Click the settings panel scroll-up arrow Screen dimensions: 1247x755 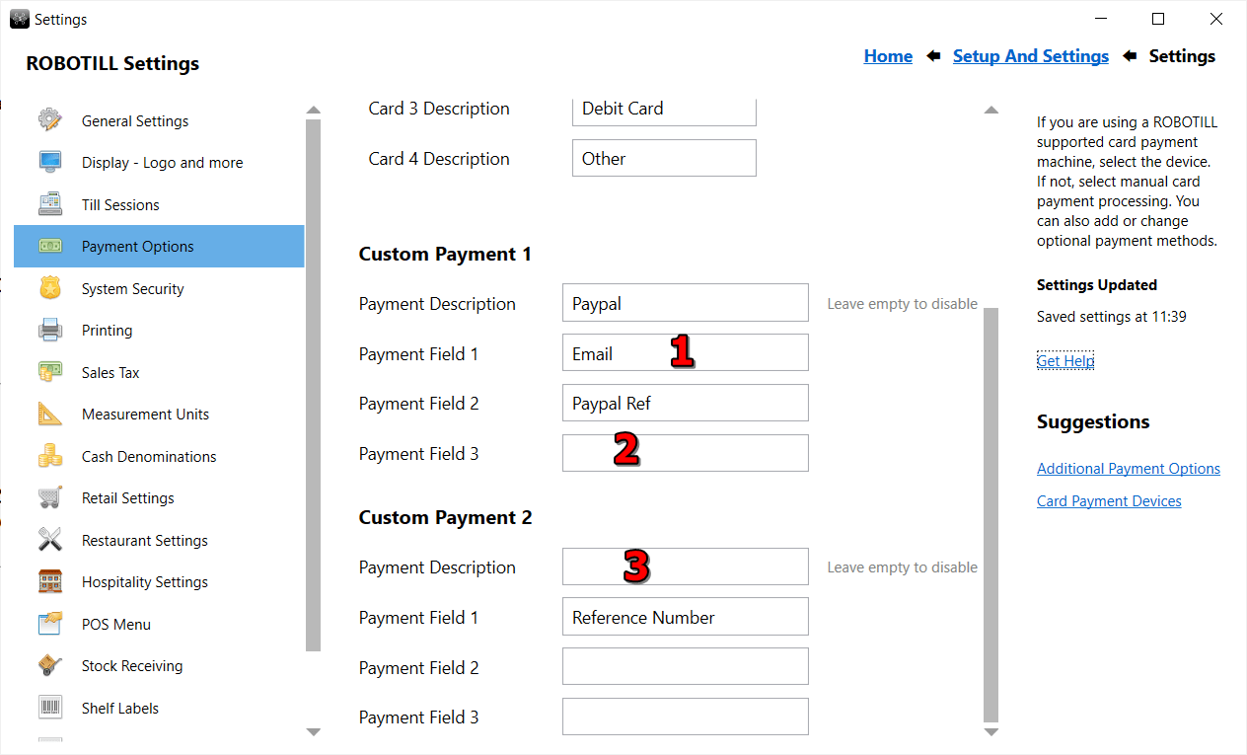990,111
